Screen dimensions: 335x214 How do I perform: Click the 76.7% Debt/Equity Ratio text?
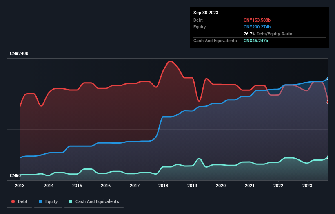coord(268,34)
